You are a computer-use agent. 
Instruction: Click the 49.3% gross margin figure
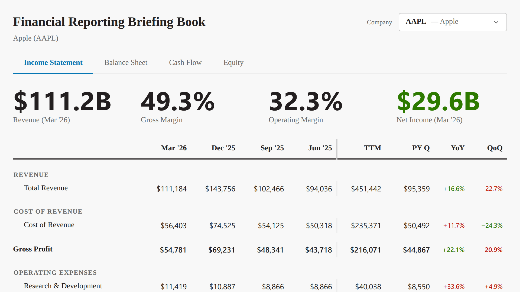click(x=178, y=101)
